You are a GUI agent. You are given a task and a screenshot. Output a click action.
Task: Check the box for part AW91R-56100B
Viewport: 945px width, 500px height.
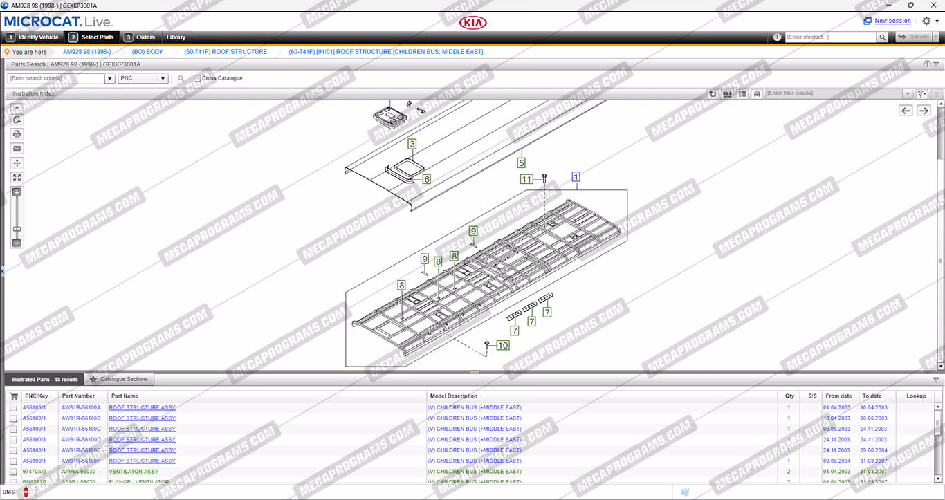(14, 418)
